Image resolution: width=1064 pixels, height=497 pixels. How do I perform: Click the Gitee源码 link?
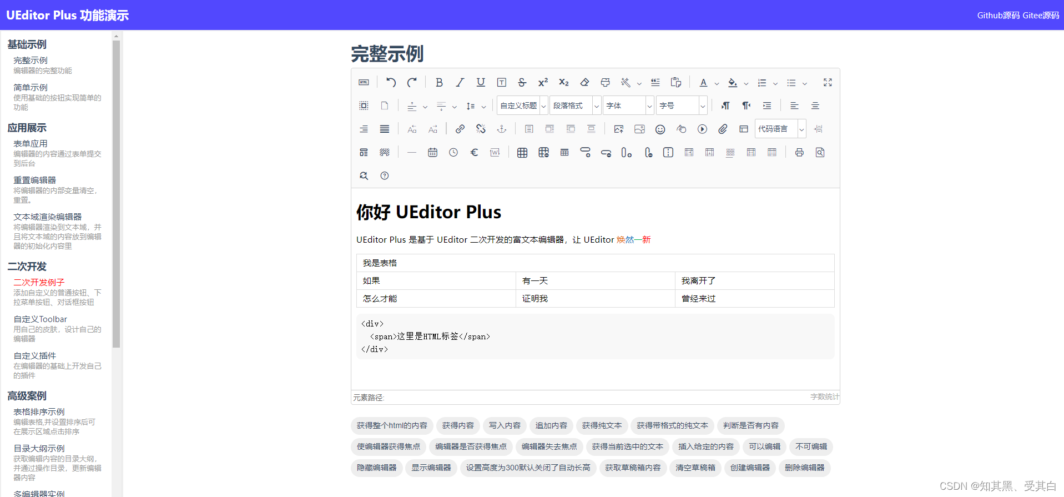click(x=1041, y=16)
